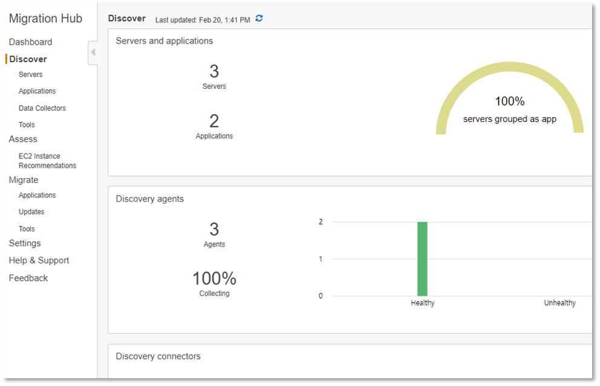The height and width of the screenshot is (386, 600).
Task: Click the green Healthy bar in chart
Action: [x=422, y=259]
